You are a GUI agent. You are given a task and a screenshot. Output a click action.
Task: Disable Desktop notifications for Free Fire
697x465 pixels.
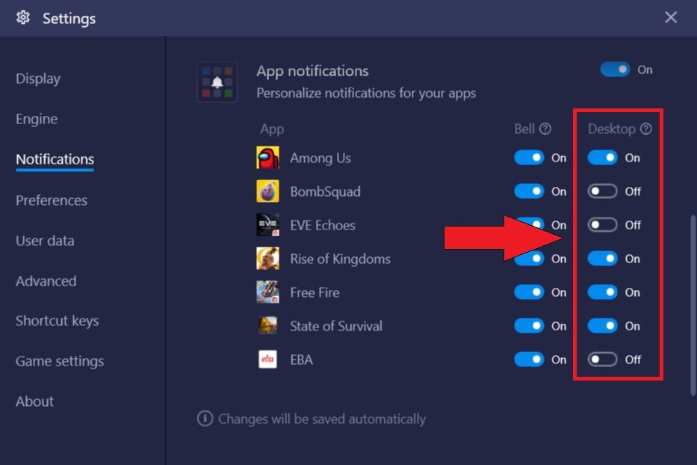pyautogui.click(x=602, y=292)
